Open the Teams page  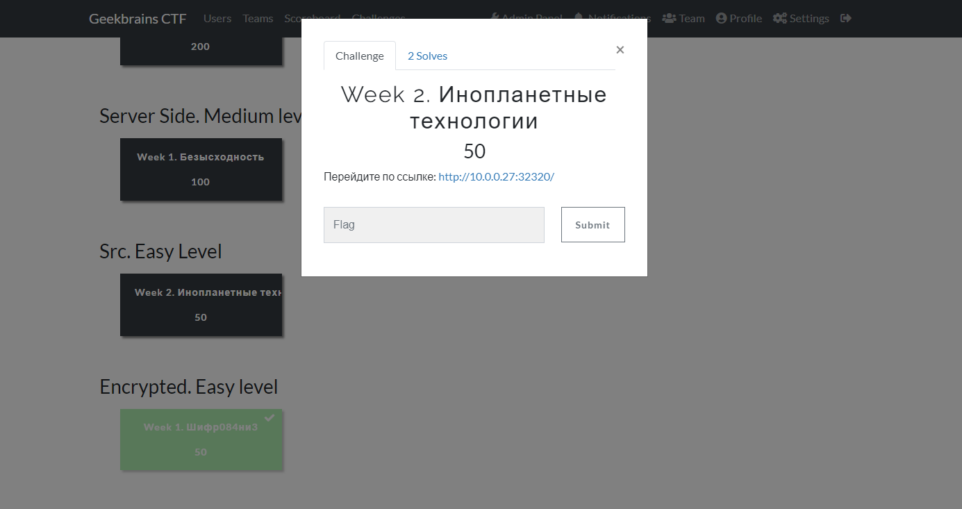point(258,19)
